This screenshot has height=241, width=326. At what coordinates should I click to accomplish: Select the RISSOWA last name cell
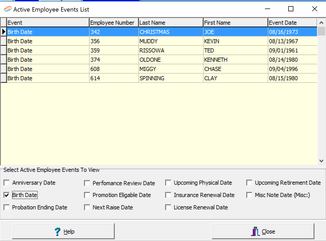click(171, 50)
